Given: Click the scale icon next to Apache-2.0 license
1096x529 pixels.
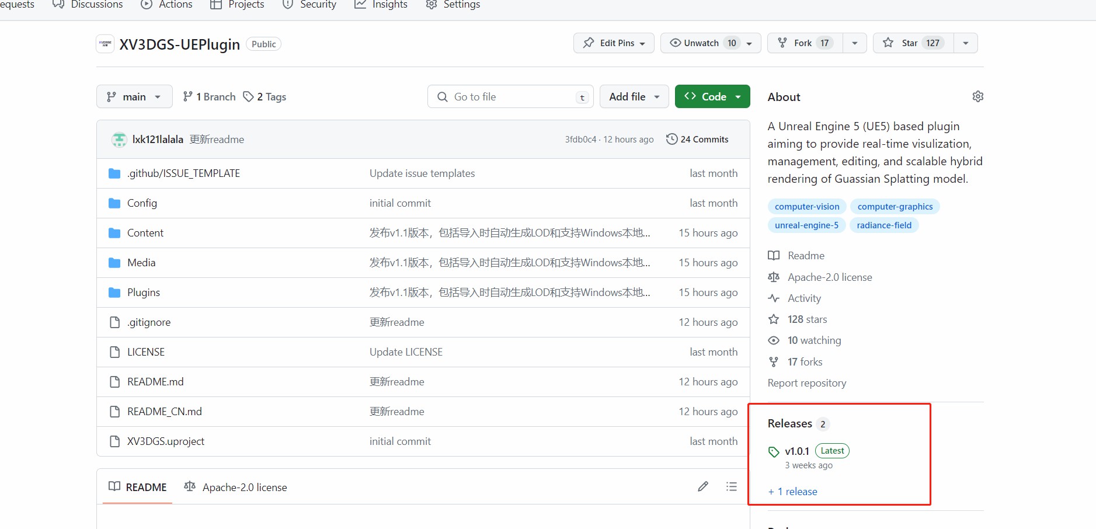Looking at the screenshot, I should pos(774,277).
